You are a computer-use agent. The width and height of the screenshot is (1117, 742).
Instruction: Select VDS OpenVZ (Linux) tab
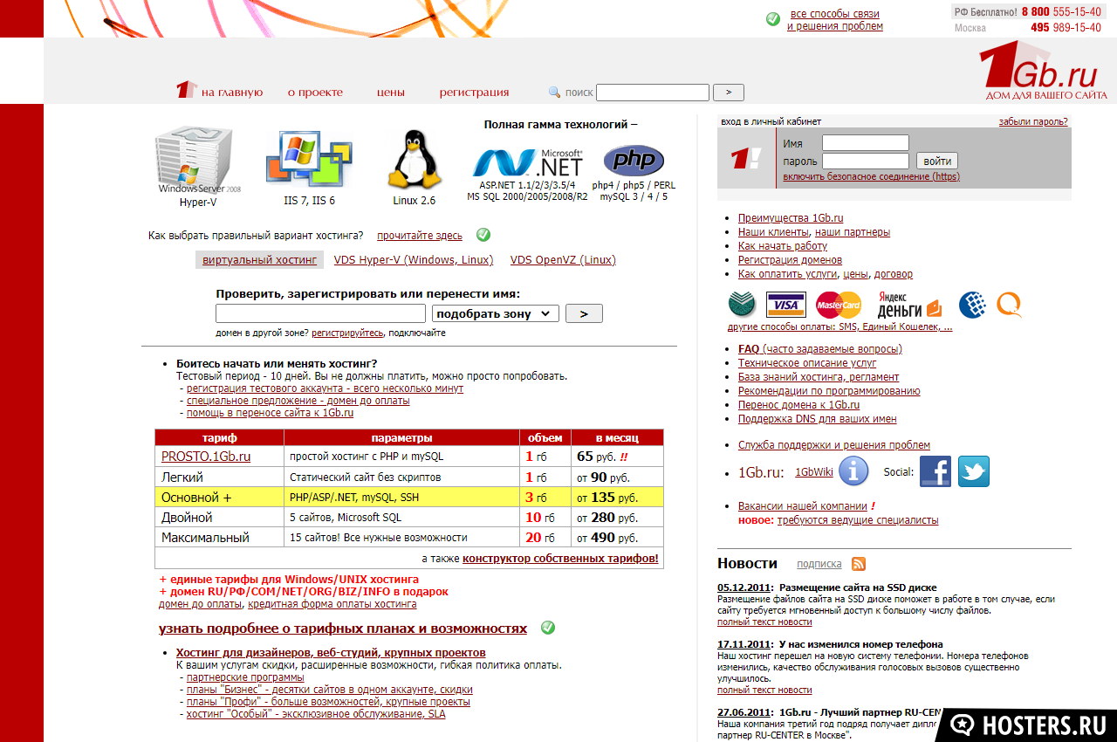point(563,260)
